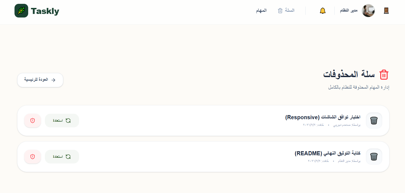Click the user profile avatar photo
The image size is (405, 193).
(x=368, y=11)
